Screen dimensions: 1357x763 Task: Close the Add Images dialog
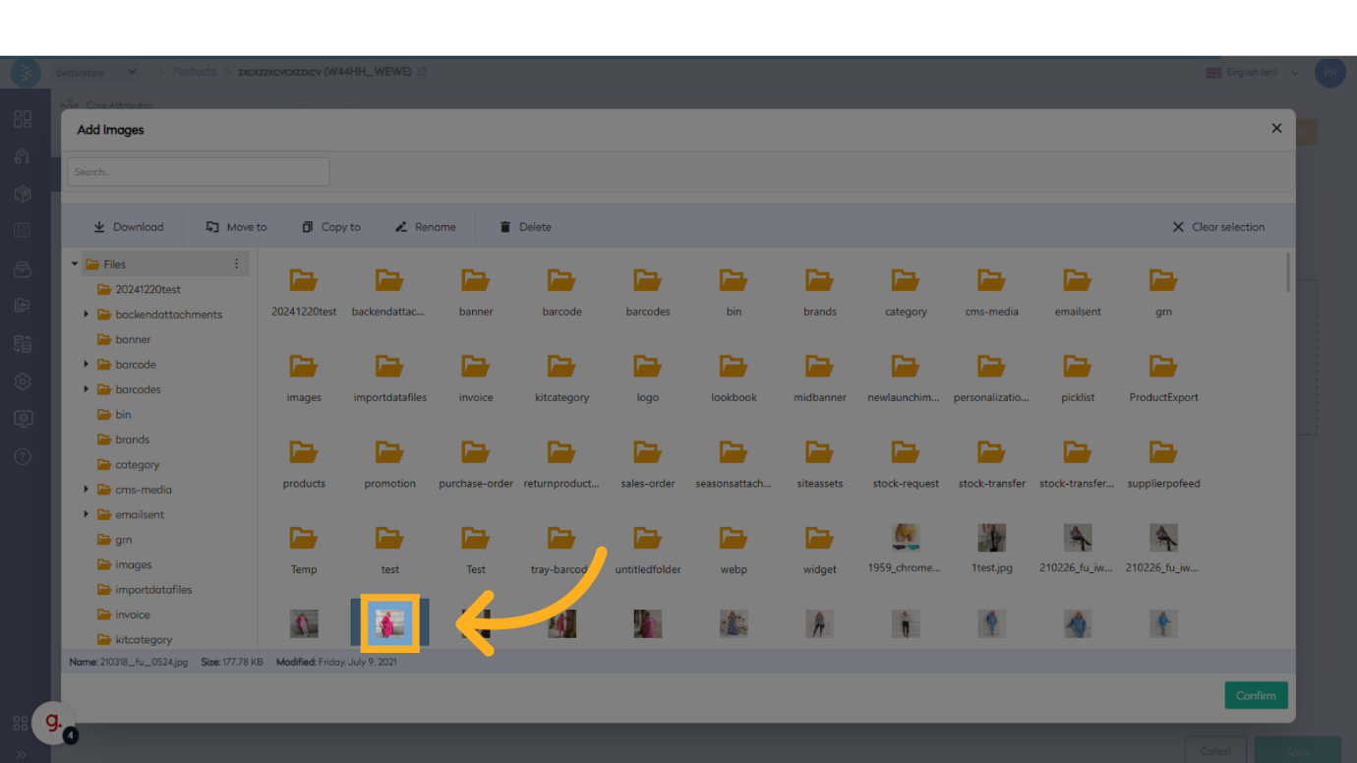tap(1276, 128)
